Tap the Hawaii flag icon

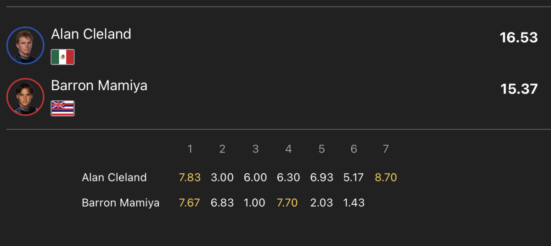62,108
